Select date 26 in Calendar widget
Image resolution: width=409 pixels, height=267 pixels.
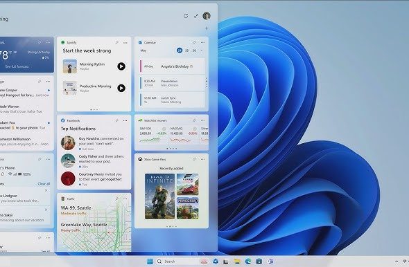pos(194,50)
